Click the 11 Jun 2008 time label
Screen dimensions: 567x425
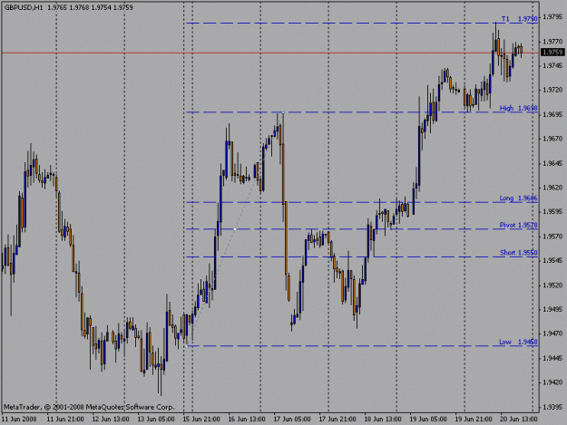[x=19, y=419]
